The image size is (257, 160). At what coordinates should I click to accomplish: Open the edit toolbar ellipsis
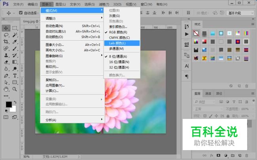pyautogui.click(x=6, y=96)
